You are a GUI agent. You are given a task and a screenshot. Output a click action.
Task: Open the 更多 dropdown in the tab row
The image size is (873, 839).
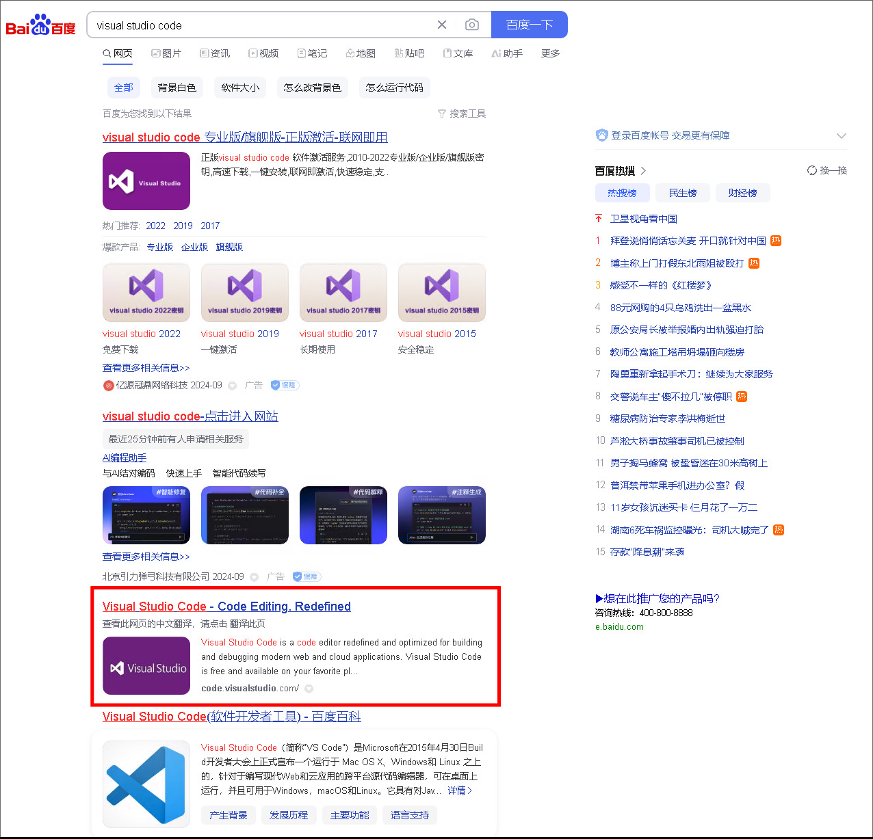click(550, 53)
